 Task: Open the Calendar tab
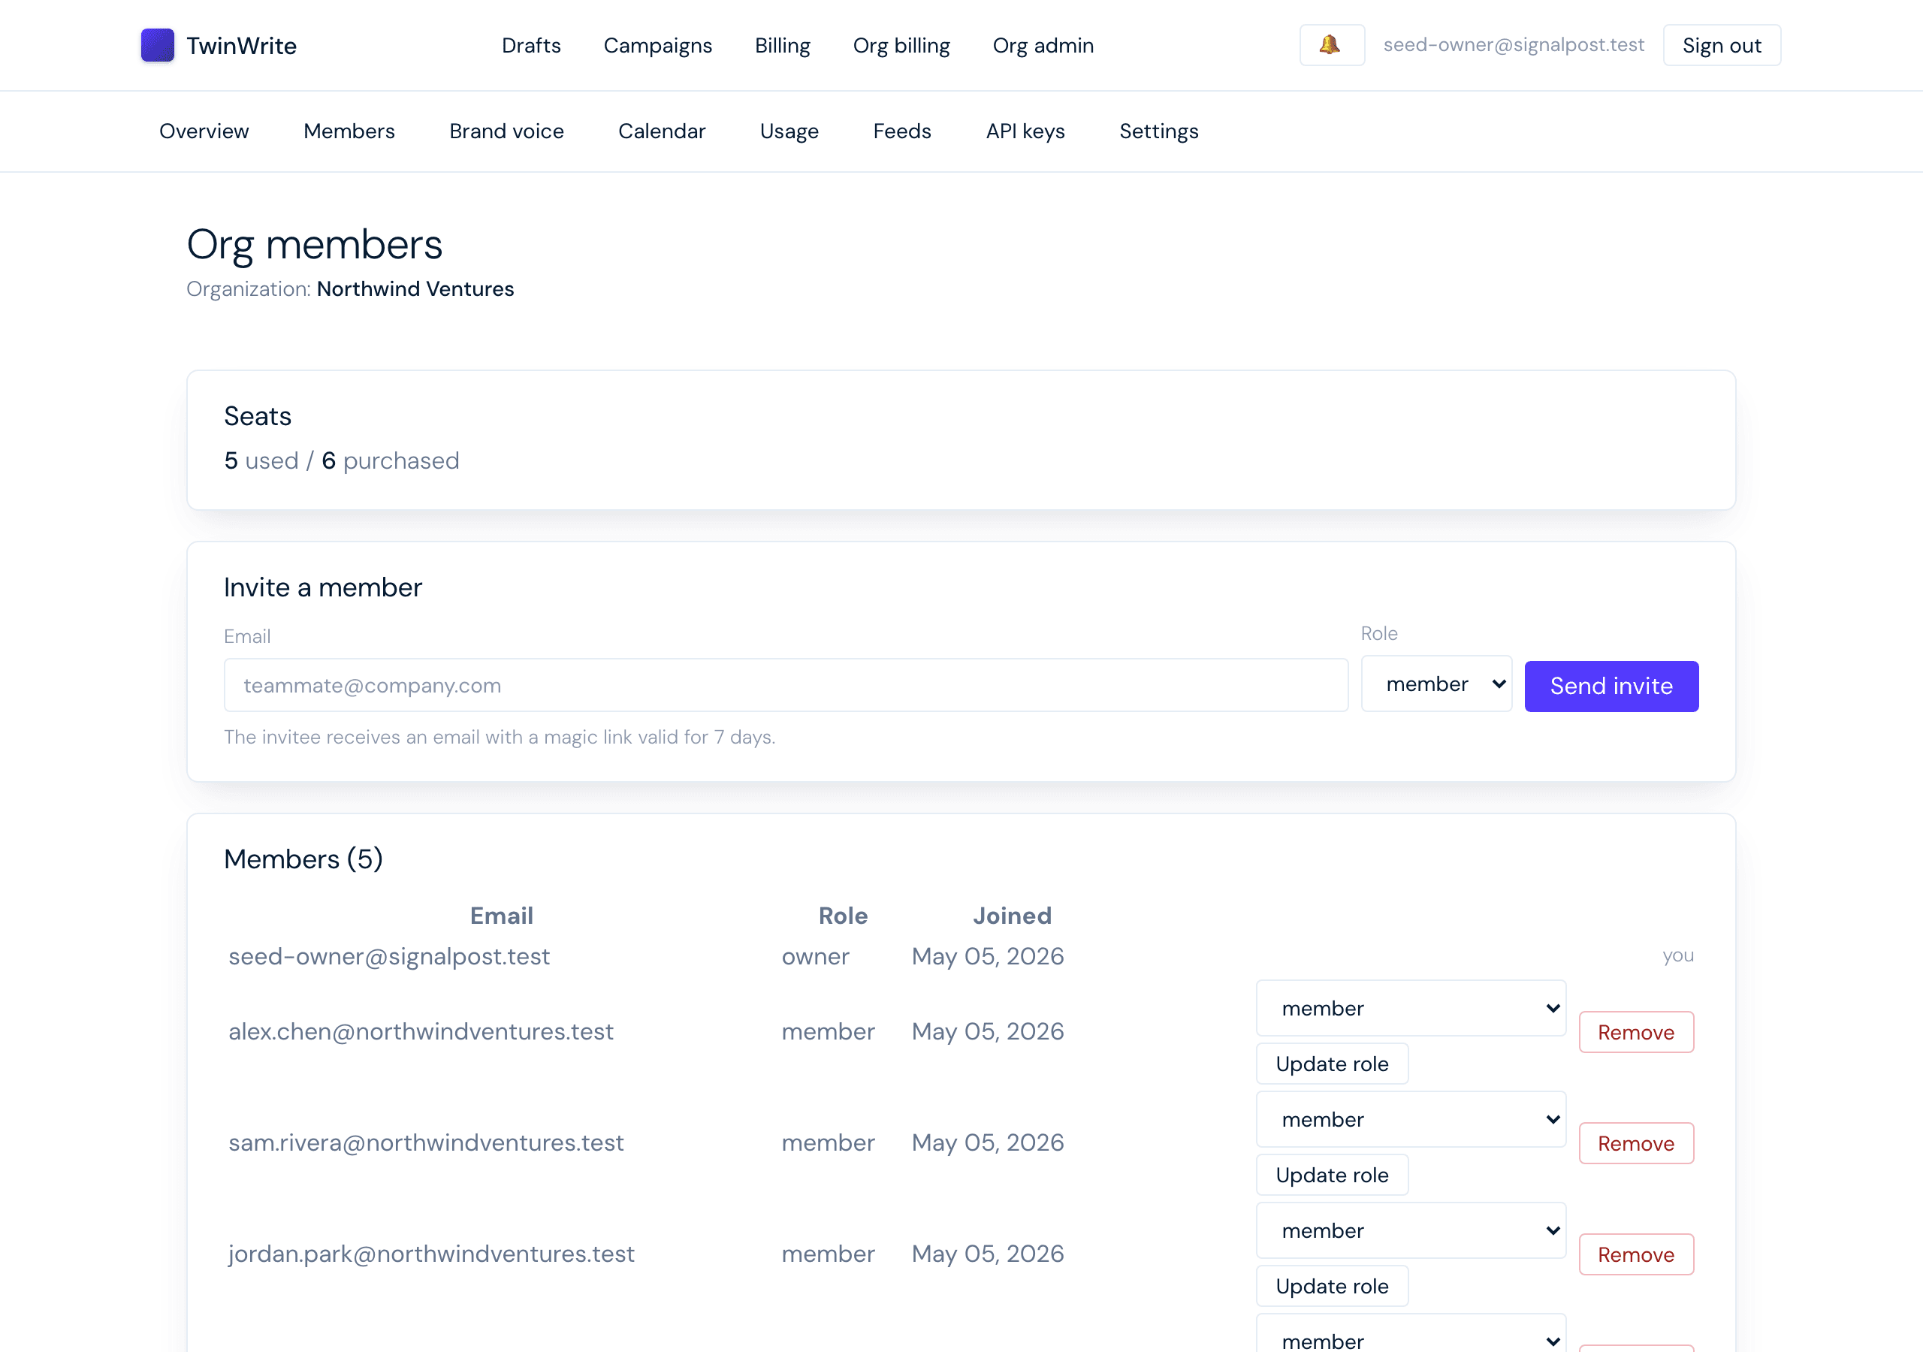(662, 131)
